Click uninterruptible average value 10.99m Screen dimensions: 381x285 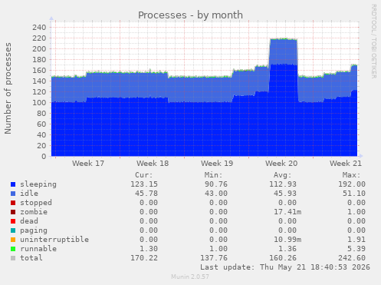pos(287,240)
